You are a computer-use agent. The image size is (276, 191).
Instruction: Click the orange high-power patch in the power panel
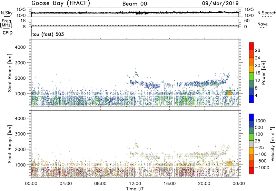(x=229, y=92)
